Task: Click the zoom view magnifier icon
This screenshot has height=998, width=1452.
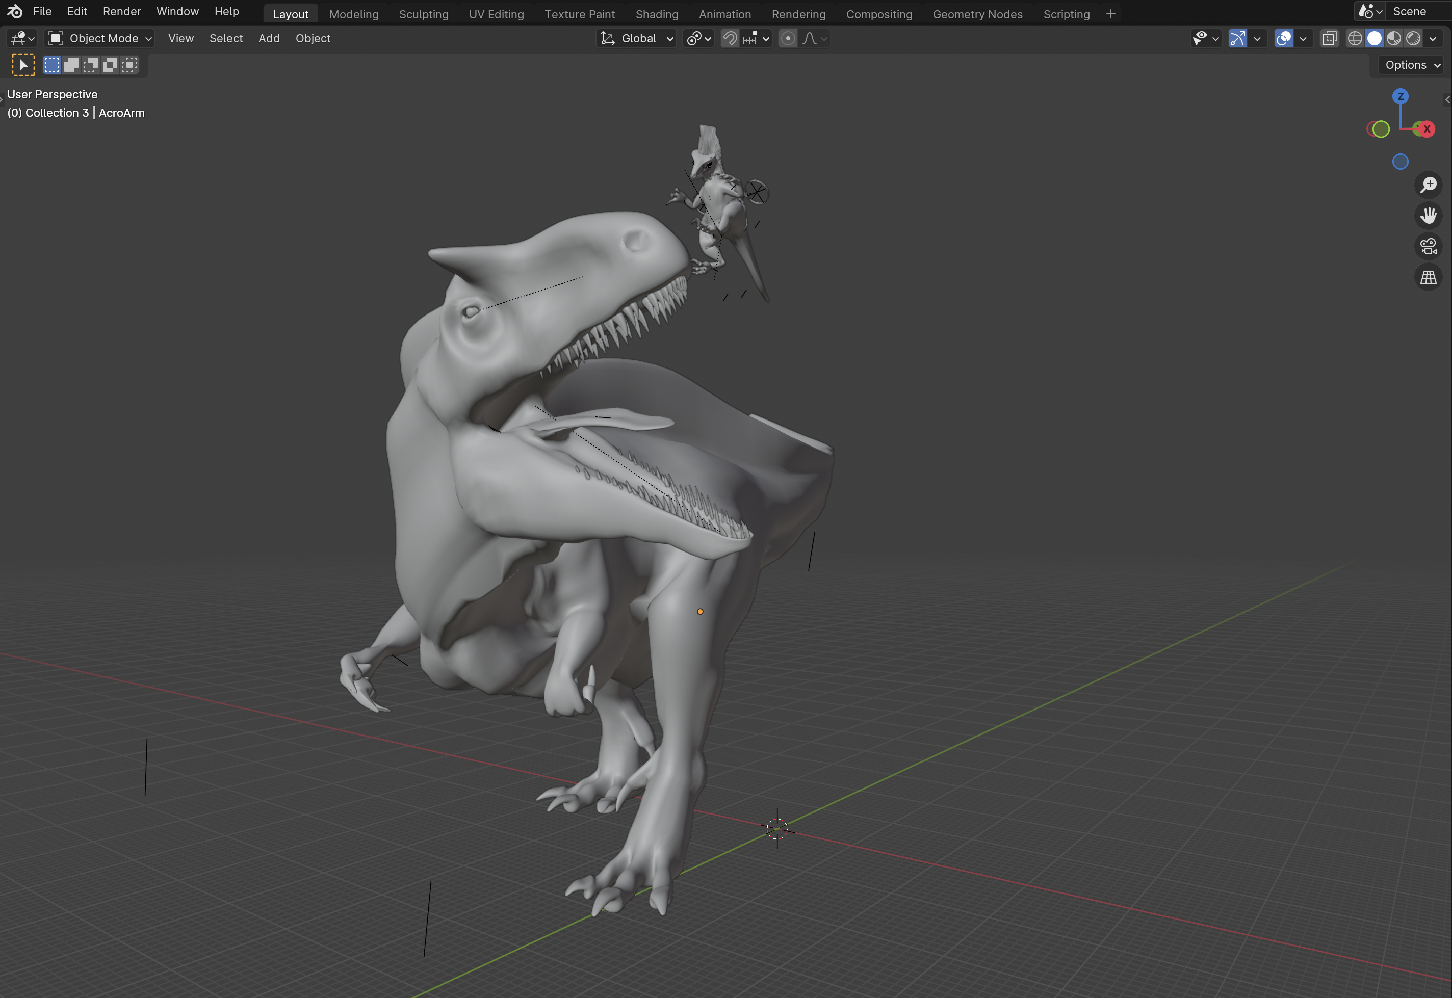Action: [x=1428, y=185]
